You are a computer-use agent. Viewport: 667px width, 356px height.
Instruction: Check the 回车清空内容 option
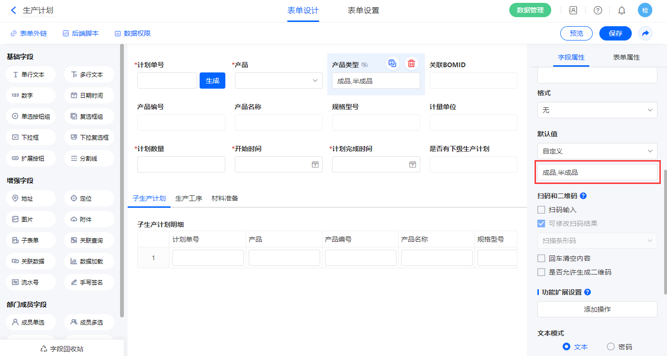(541, 258)
